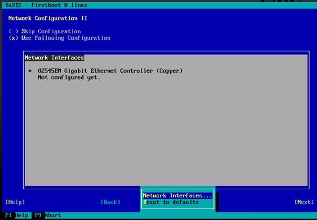Click the Network Interfaces section heading

[54, 58]
